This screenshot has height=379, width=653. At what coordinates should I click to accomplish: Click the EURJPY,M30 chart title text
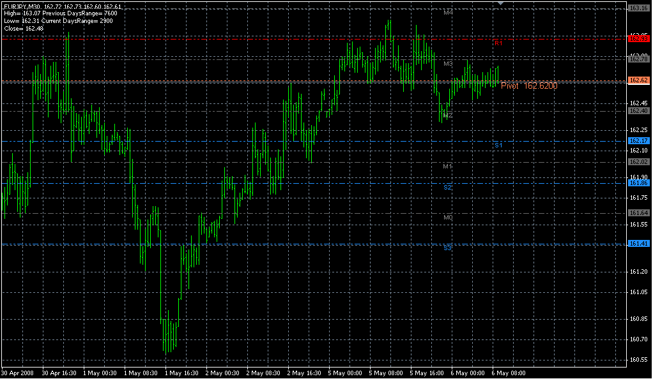pos(23,6)
